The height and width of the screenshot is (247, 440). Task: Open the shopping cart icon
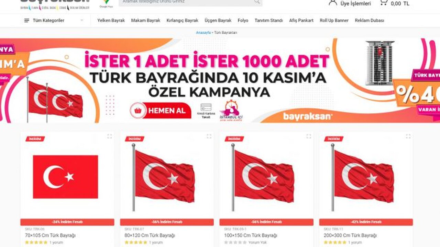(384, 3)
